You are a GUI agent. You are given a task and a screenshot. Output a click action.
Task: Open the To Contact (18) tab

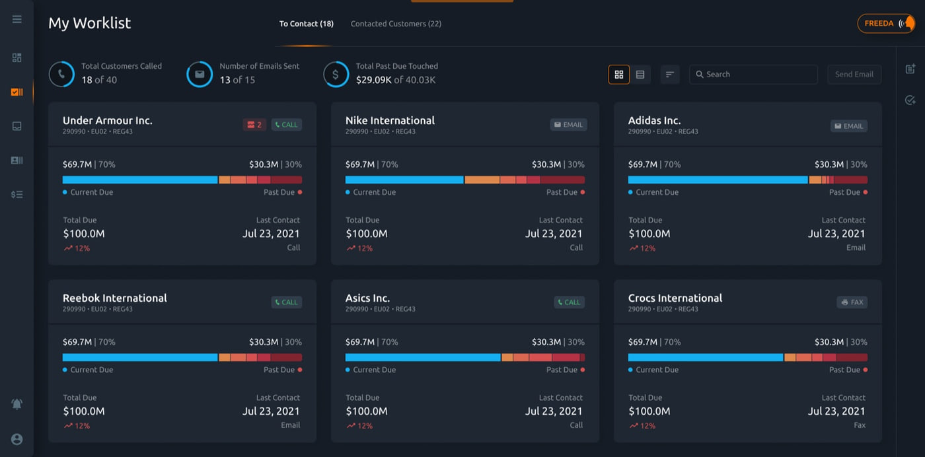306,24
